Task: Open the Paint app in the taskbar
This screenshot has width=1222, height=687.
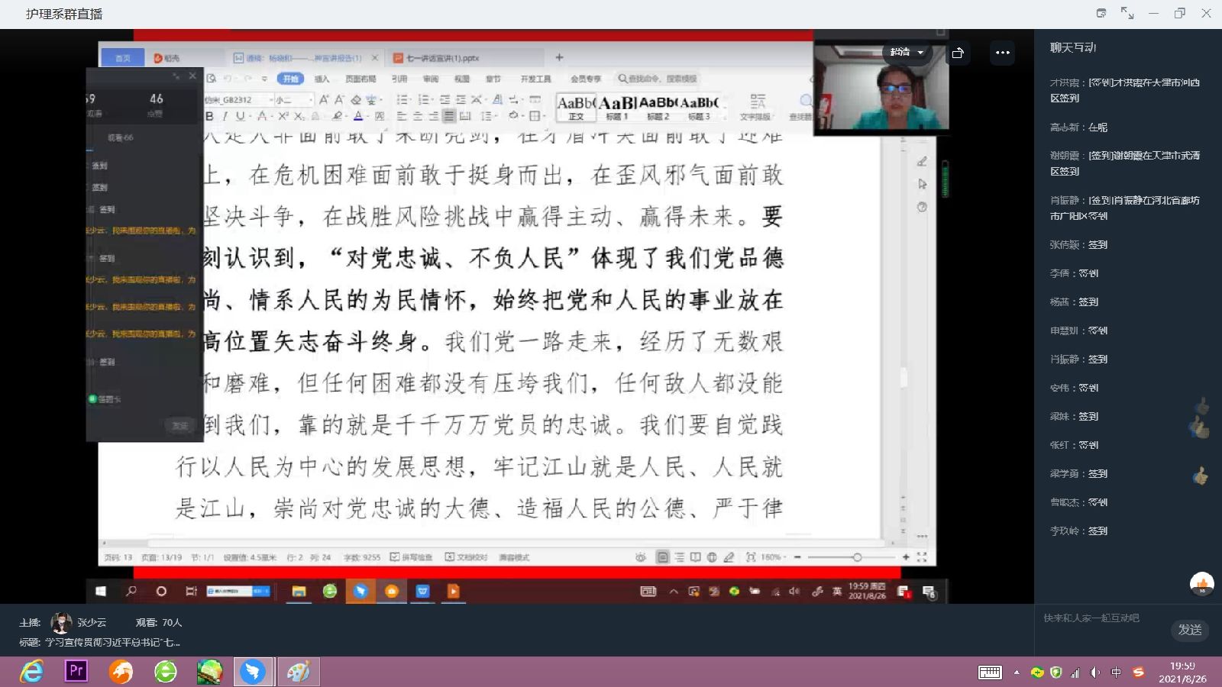Action: click(x=298, y=671)
